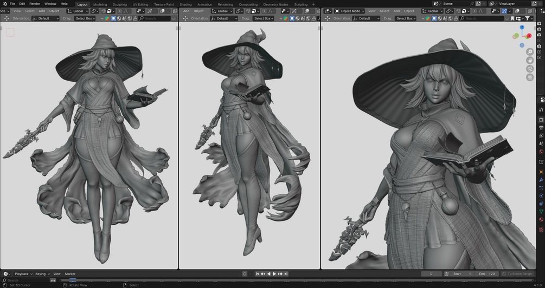The width and height of the screenshot is (545, 288).
Task: Open the Modifiers properties tab (wrench icon)
Action: (x=541, y=180)
